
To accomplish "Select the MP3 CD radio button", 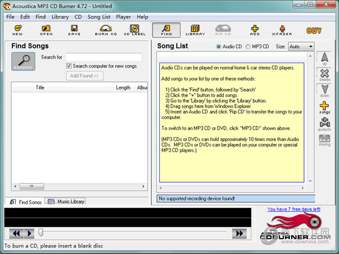I will click(248, 46).
